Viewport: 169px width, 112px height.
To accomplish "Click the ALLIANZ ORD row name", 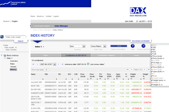I will point(36,82).
